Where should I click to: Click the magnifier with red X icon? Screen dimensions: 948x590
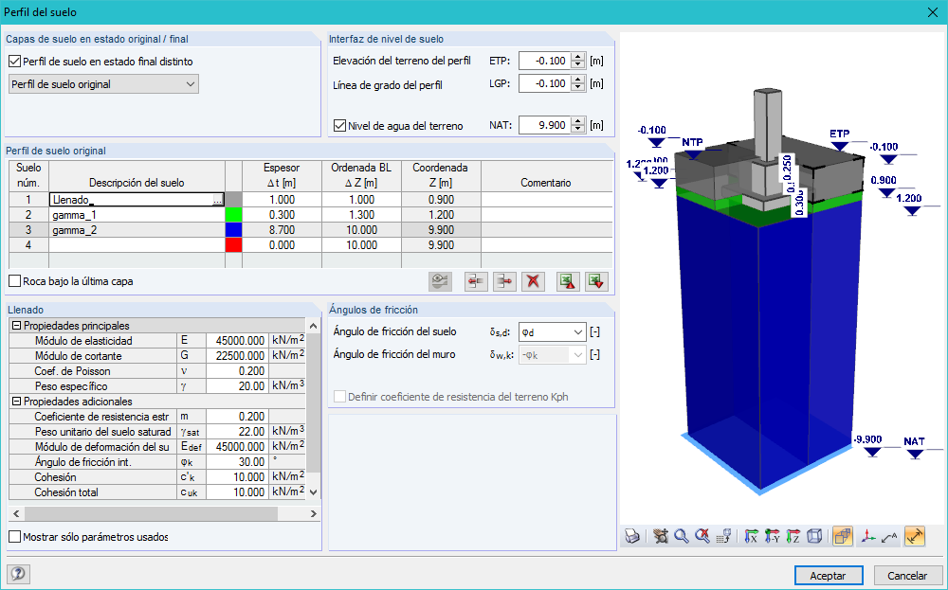pyautogui.click(x=702, y=536)
